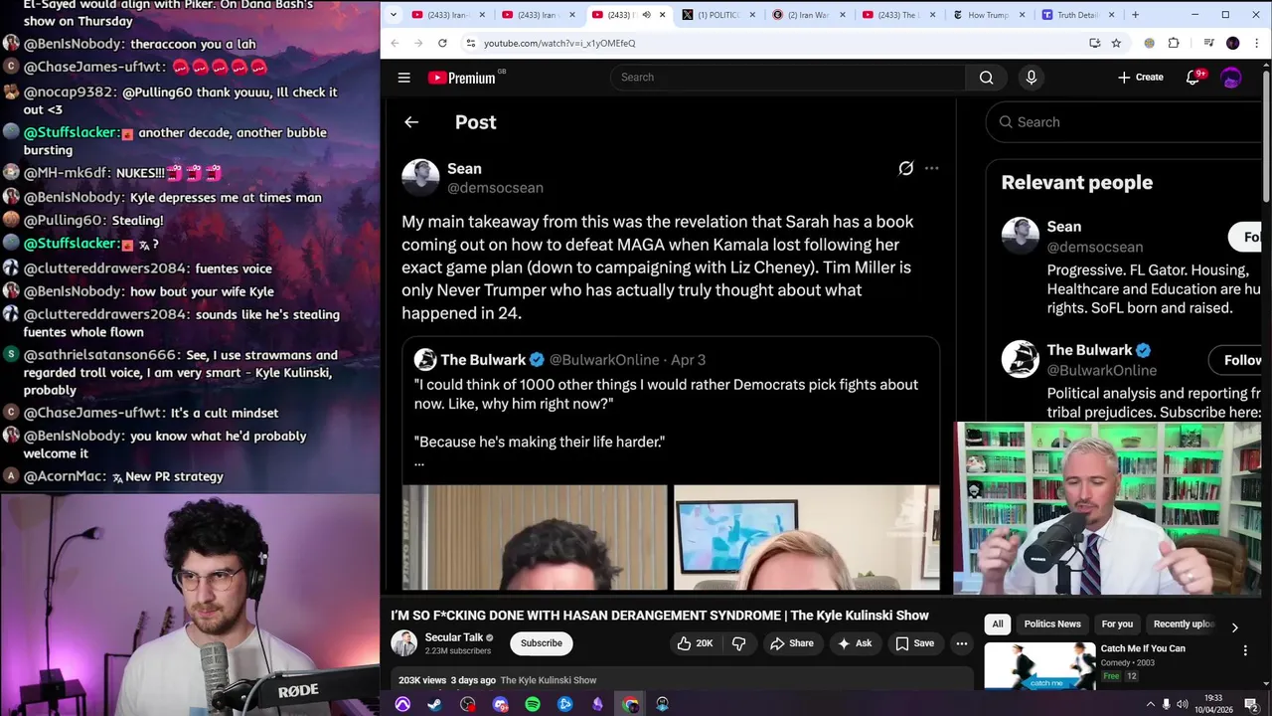Viewport: 1272px width, 716px height.
Task: Open system volume speaker icon in tray
Action: click(1185, 704)
